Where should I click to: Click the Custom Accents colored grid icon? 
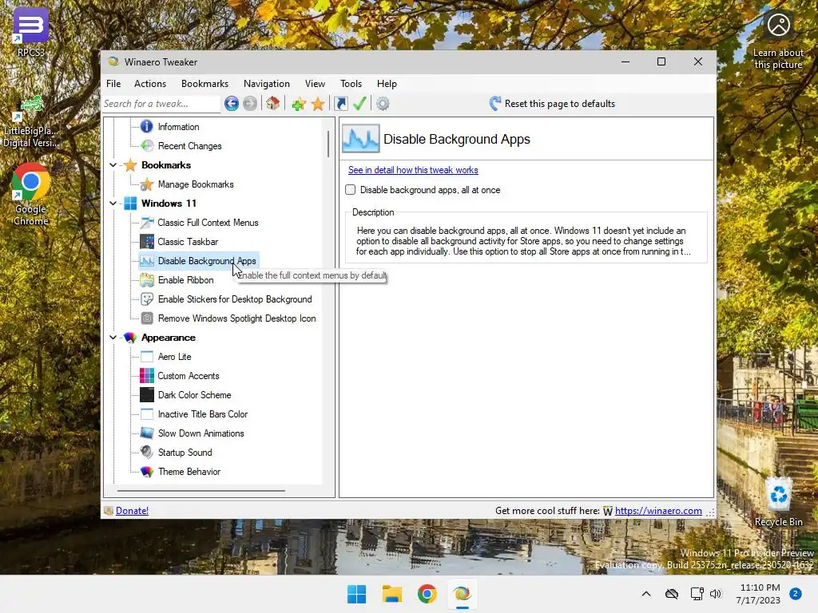pyautogui.click(x=147, y=376)
